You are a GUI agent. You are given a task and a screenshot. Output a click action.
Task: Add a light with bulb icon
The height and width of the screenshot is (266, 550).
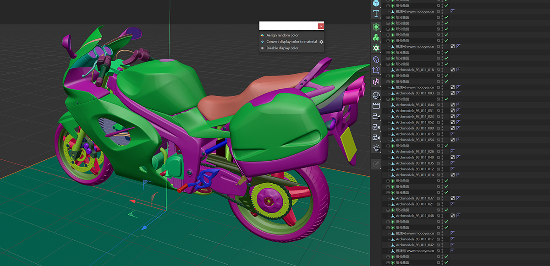click(x=376, y=147)
